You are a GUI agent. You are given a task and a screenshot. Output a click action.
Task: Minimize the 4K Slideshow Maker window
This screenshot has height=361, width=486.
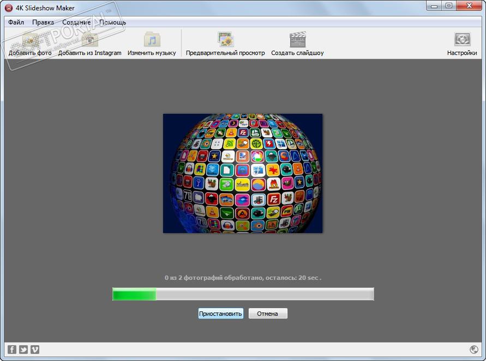(434, 6)
